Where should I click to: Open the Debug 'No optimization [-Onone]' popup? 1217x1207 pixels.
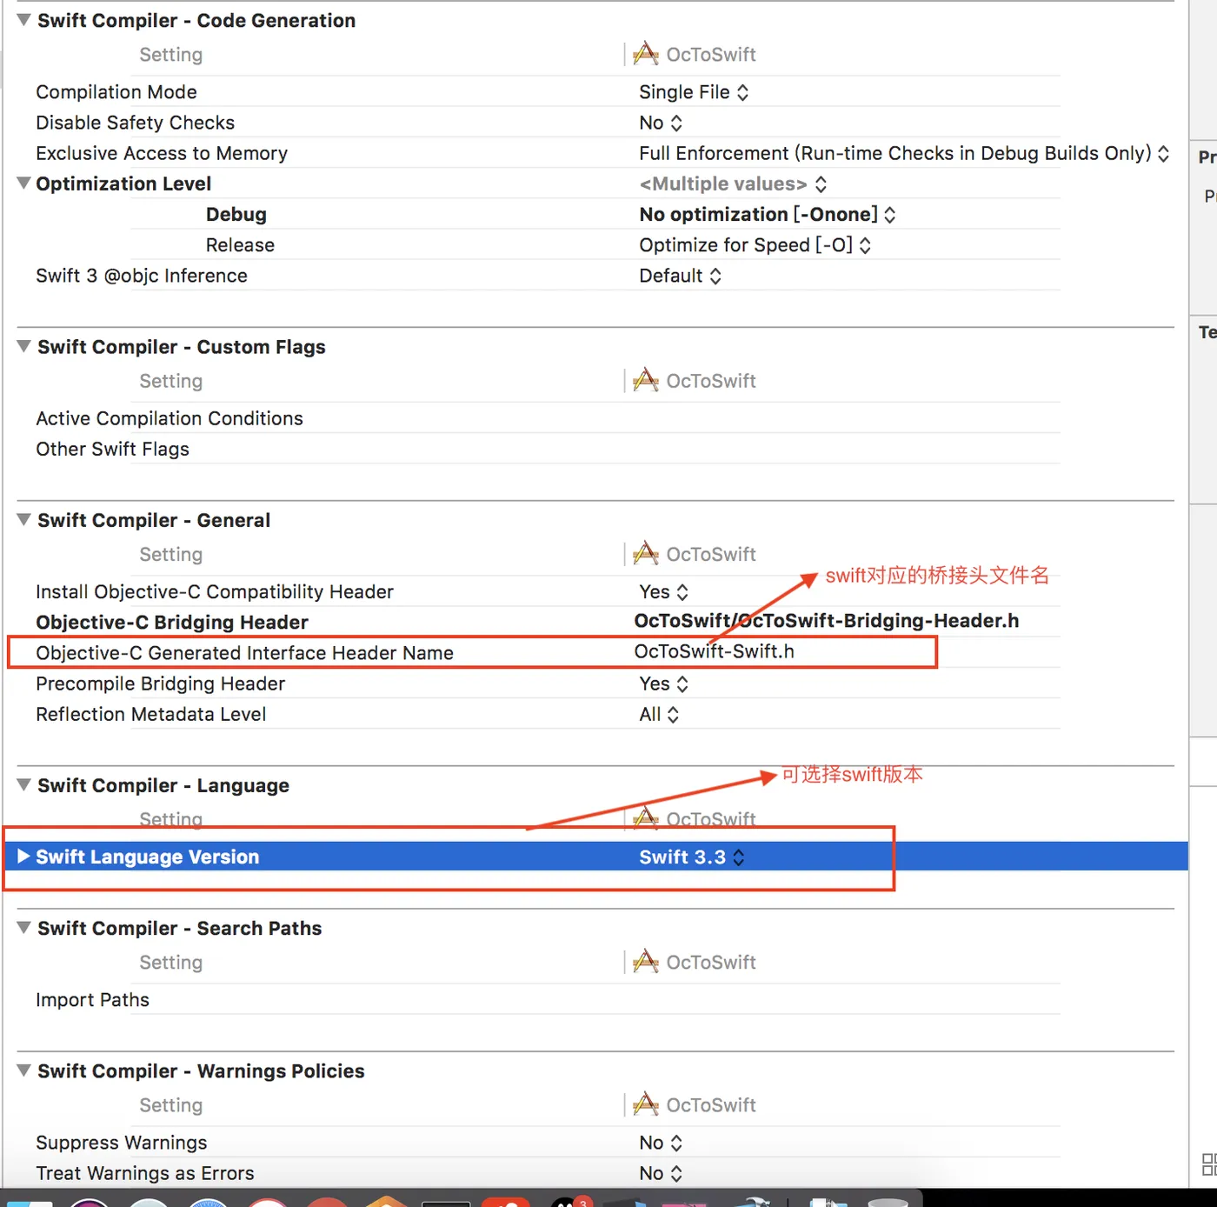click(768, 214)
